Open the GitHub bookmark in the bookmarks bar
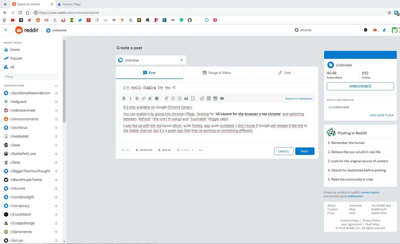Viewport: 400px width, 244px height. tap(189, 20)
